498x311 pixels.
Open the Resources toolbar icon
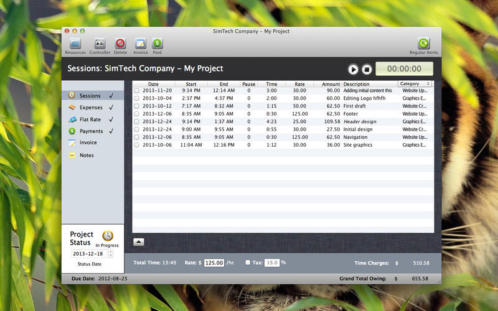(75, 44)
